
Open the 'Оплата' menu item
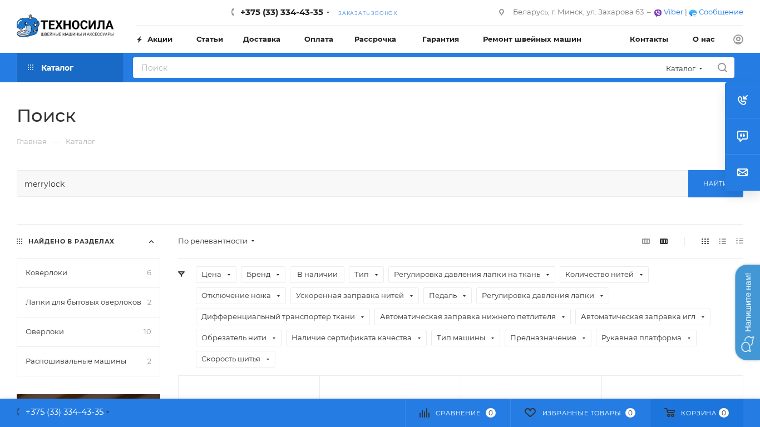pos(319,39)
